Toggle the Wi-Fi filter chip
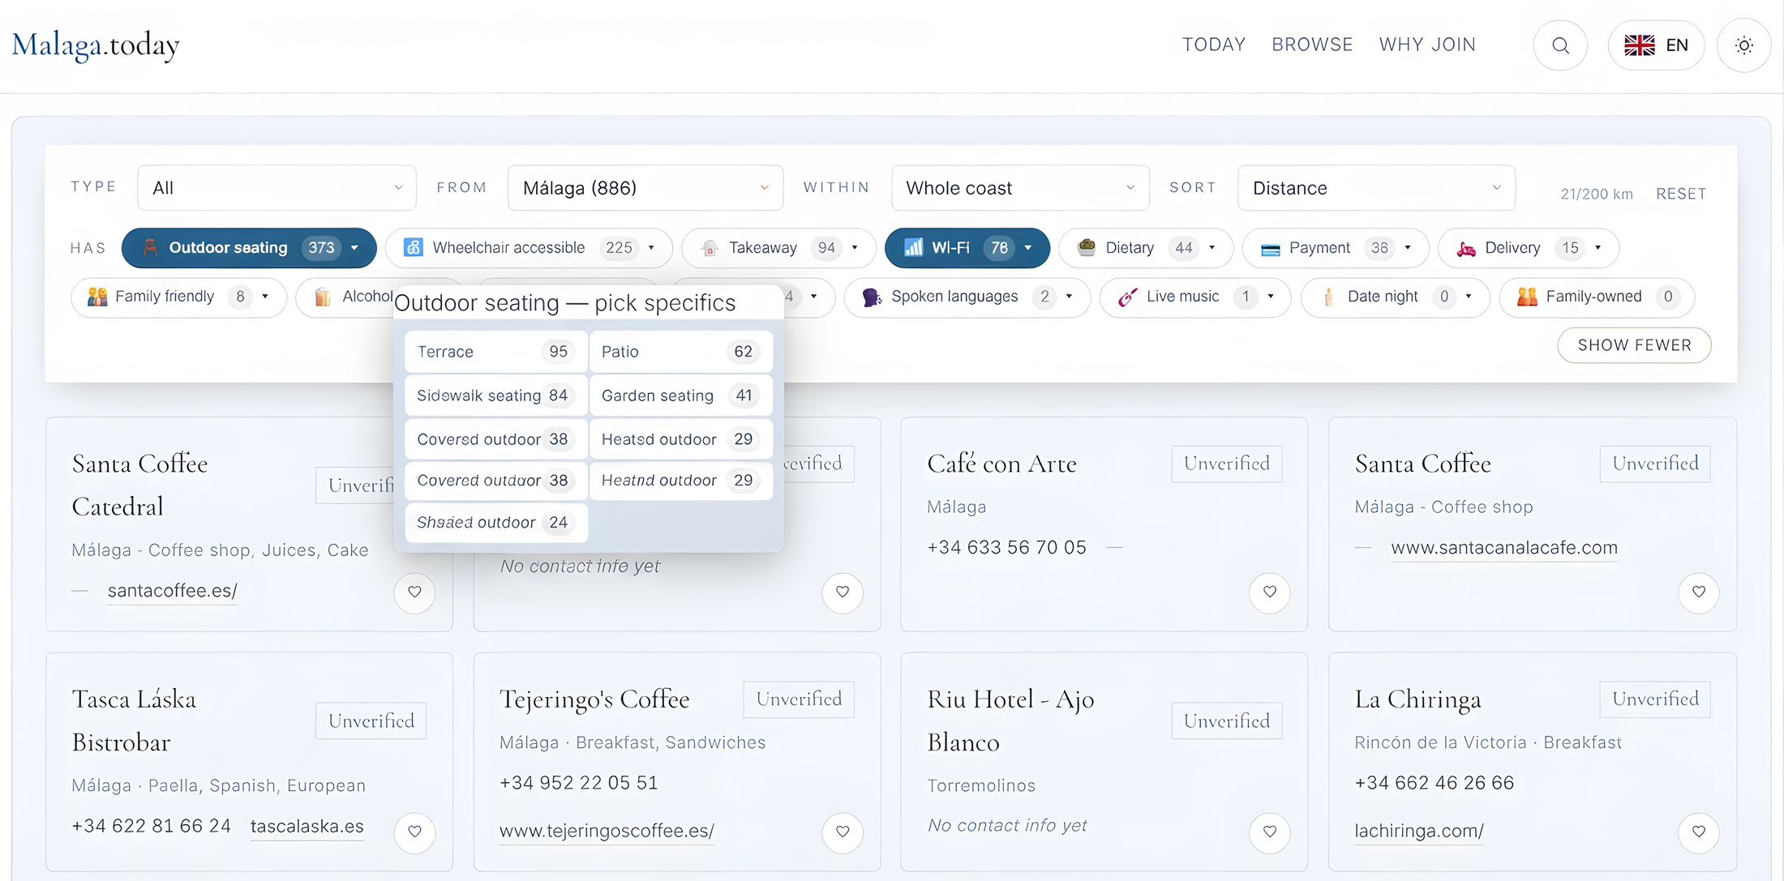This screenshot has width=1784, height=881. point(967,248)
